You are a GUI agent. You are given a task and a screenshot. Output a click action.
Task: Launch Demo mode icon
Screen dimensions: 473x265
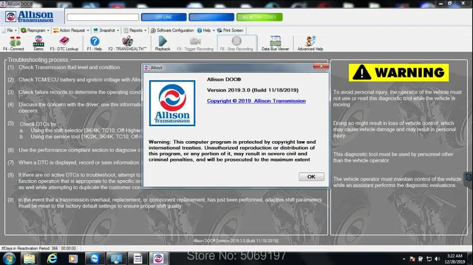point(39,43)
